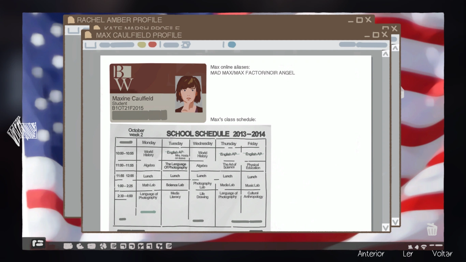Click 'The Art of Science' cell
Screen dimensions: 466x262
(x=229, y=166)
